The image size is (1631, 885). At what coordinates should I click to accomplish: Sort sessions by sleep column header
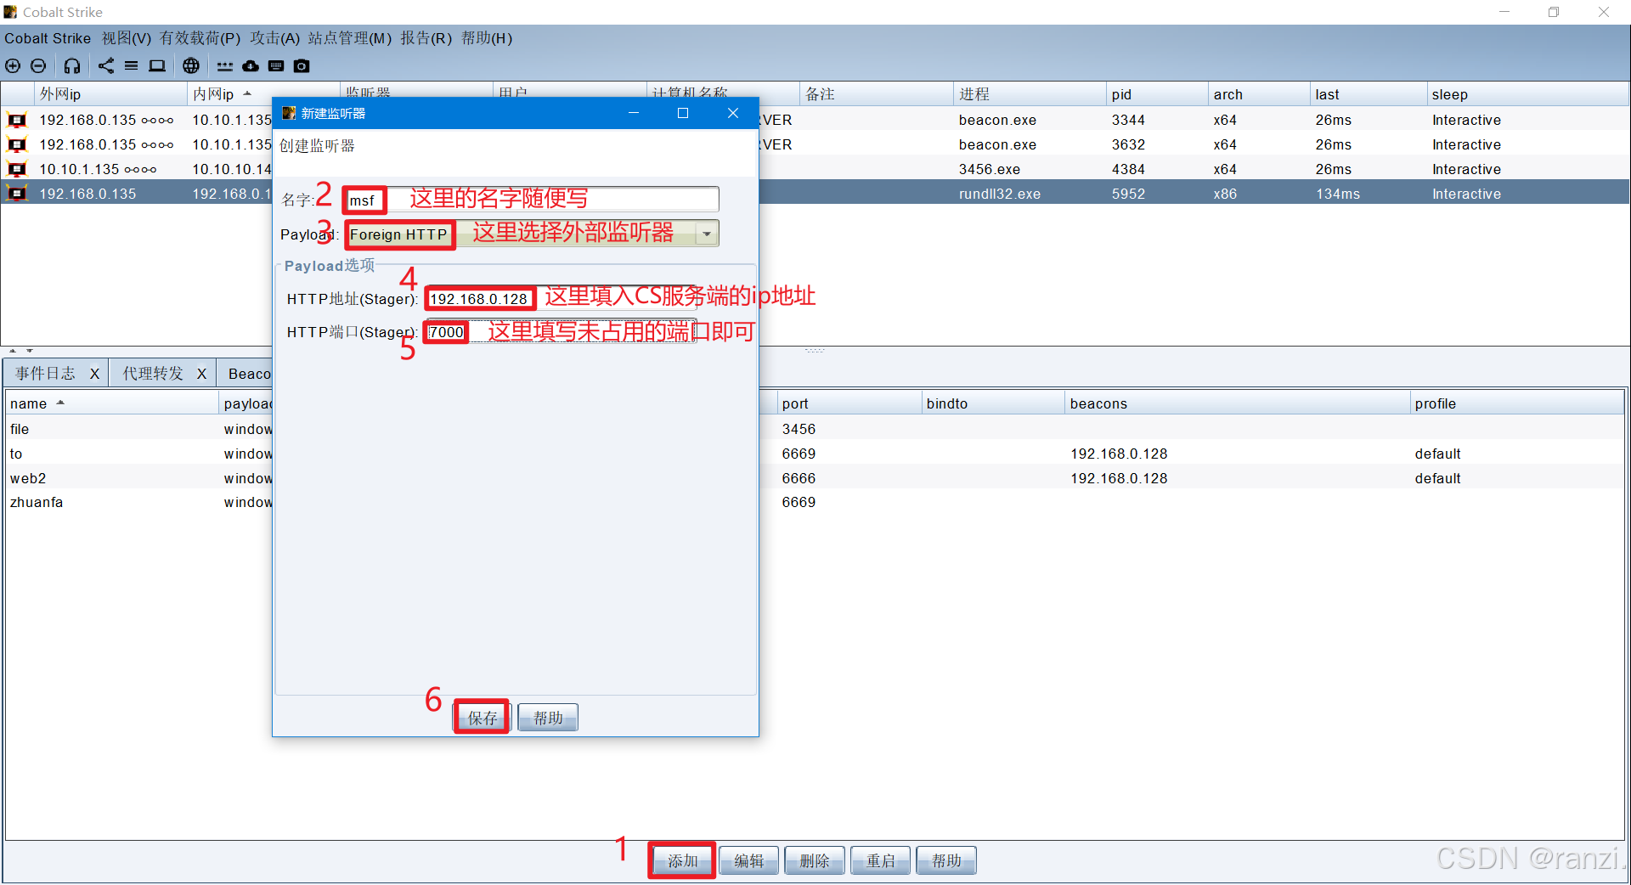click(x=1527, y=93)
